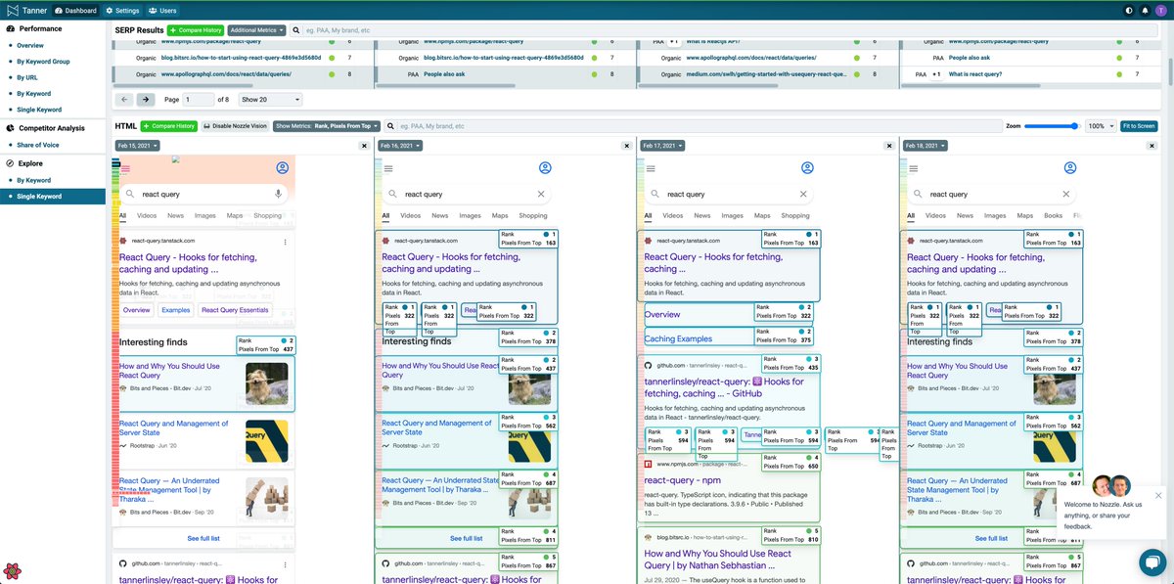This screenshot has height=584, width=1174.
Task: Click the Tanner logo icon
Action: [x=12, y=10]
